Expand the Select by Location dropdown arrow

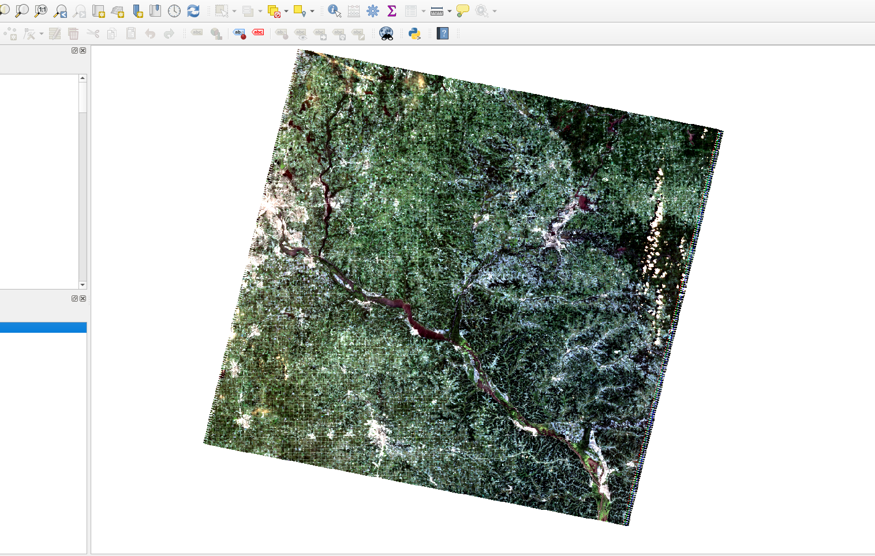pos(312,11)
